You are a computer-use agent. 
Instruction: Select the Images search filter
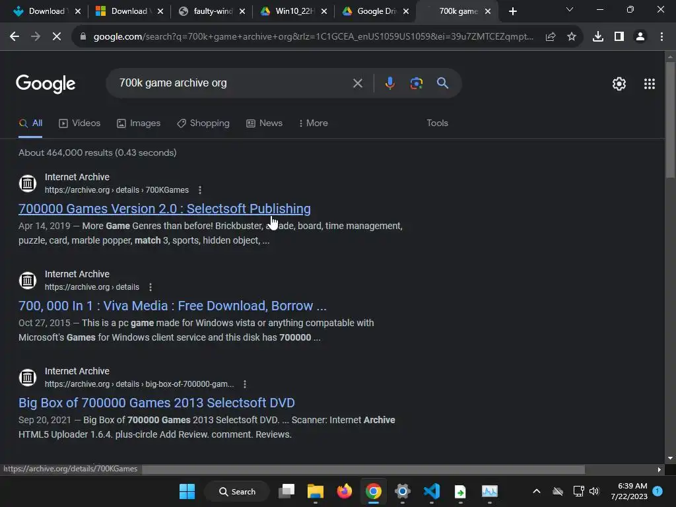pyautogui.click(x=139, y=123)
